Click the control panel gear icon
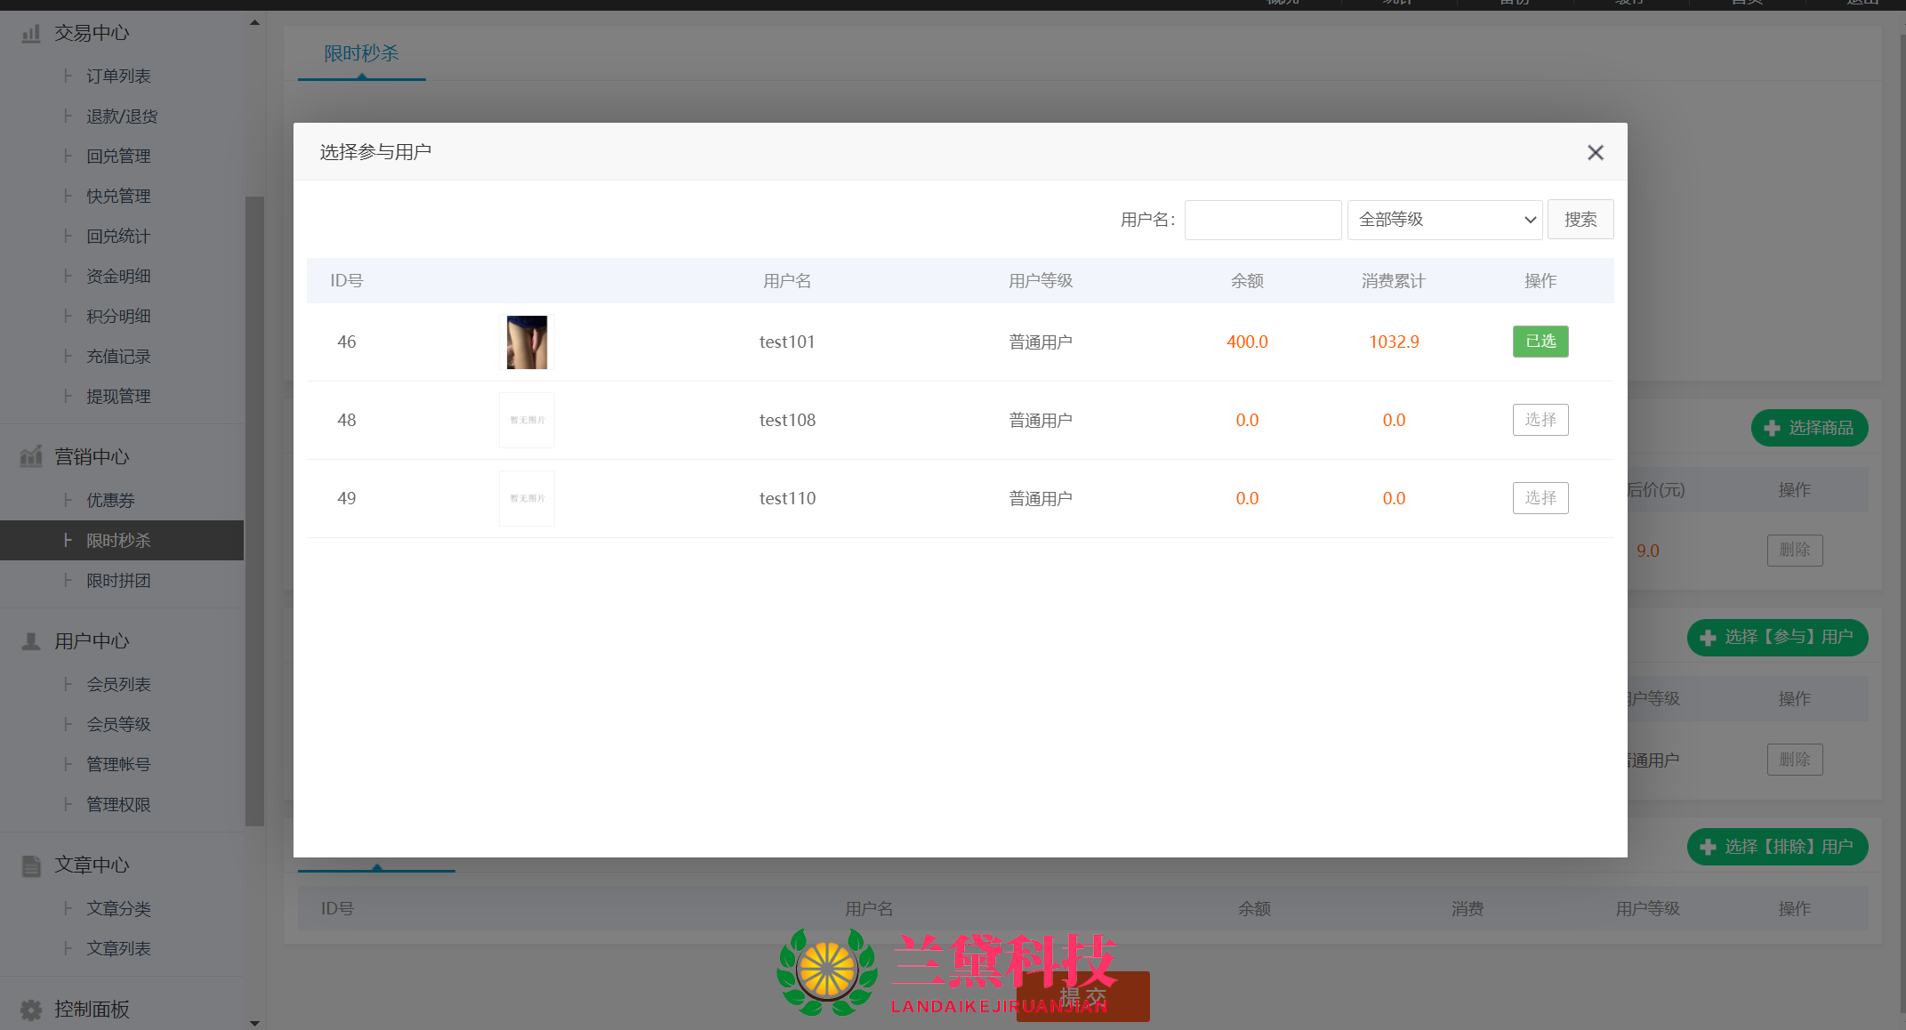1906x1030 pixels. pyautogui.click(x=31, y=1010)
